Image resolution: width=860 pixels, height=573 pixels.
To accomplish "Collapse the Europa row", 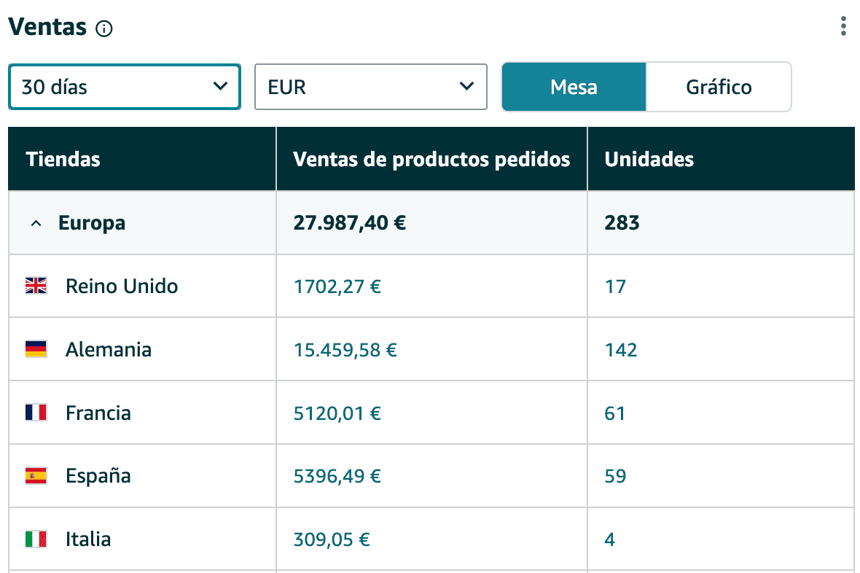I will pyautogui.click(x=36, y=223).
